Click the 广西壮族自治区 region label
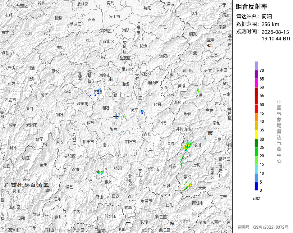 [27, 185]
